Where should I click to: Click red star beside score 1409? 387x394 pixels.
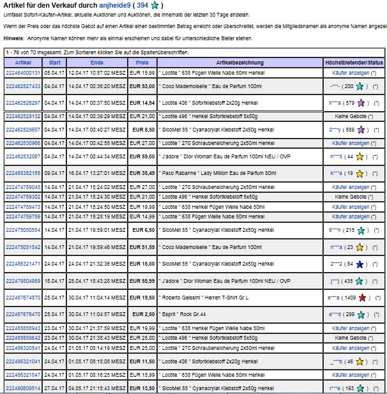(362, 298)
